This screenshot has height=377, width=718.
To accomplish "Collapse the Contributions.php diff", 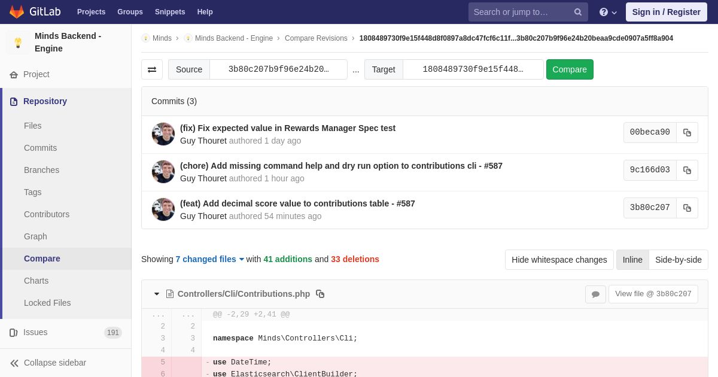I will tap(157, 294).
